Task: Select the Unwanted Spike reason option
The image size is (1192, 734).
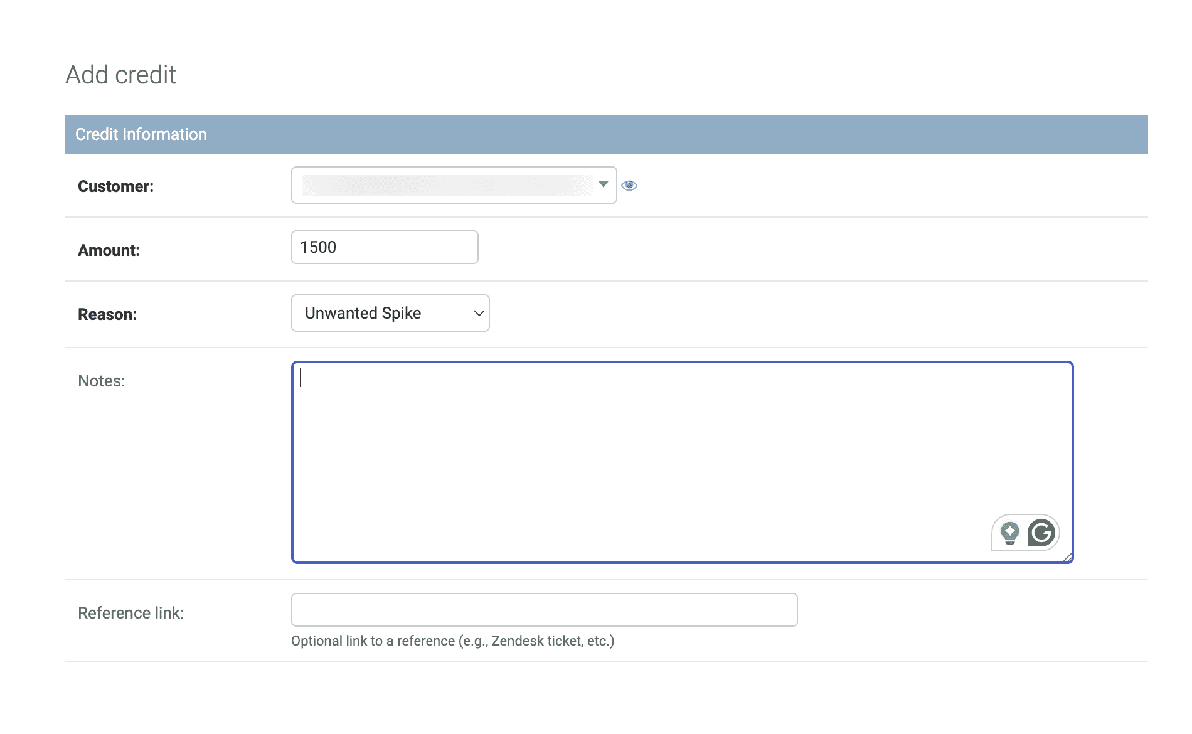Action: 362,312
